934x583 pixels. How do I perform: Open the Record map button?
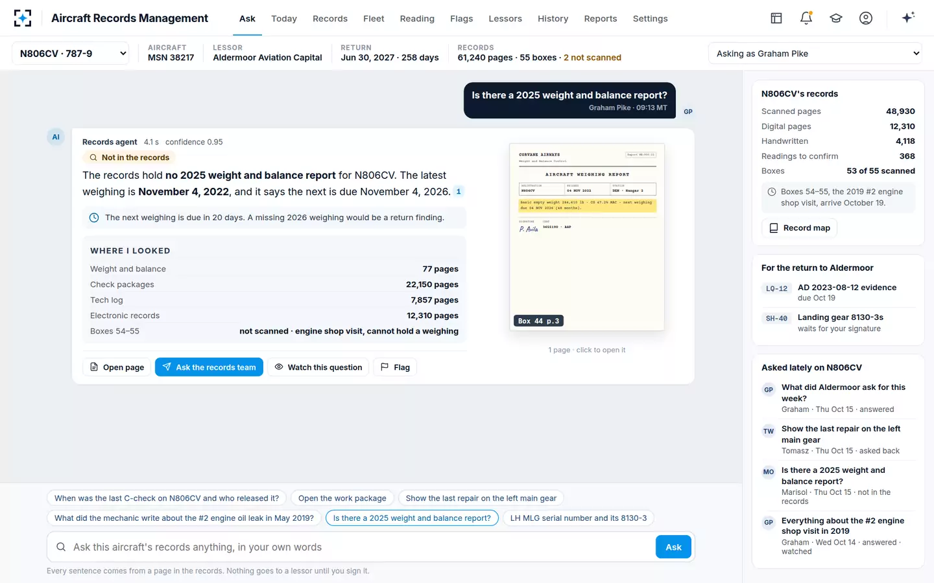pos(799,228)
